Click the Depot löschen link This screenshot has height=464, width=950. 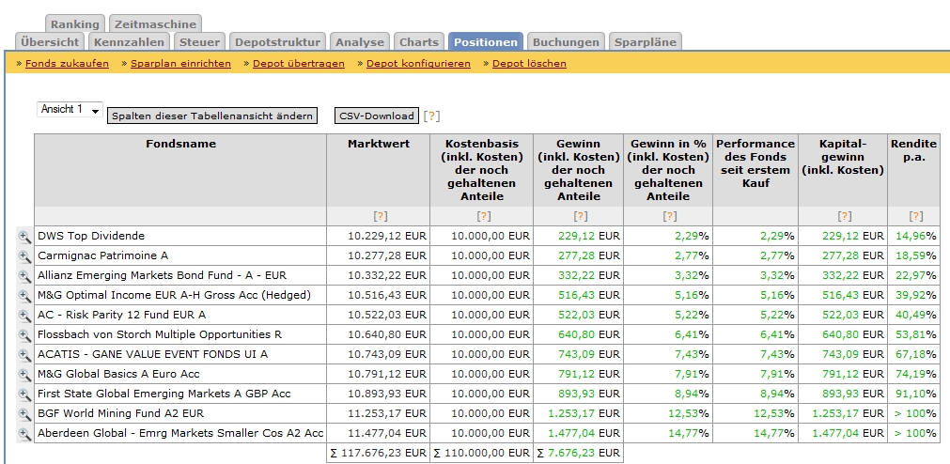pos(529,64)
